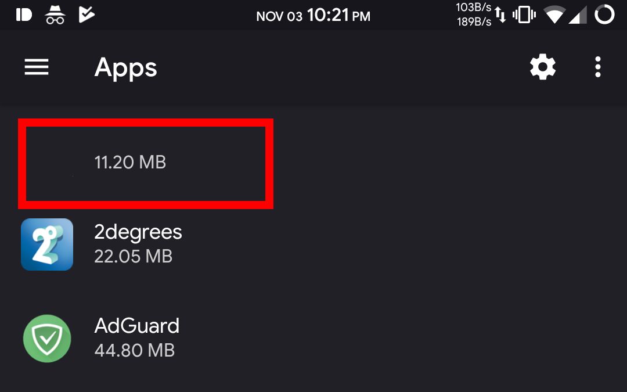Tap the 2degrees app icon
627x392 pixels.
(x=47, y=244)
